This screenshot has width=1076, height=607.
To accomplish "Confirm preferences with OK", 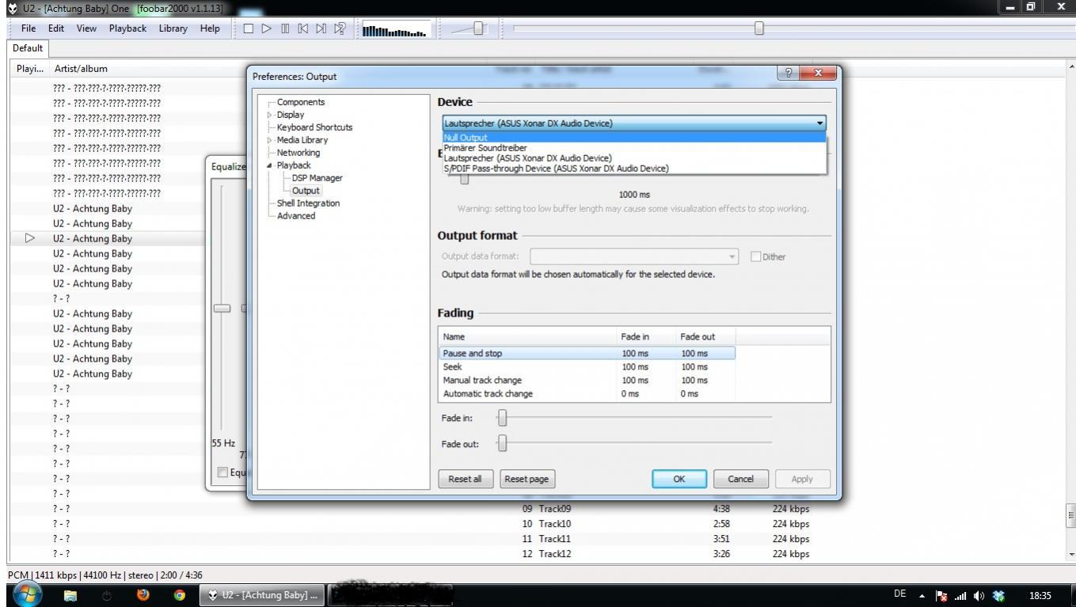I will pos(679,479).
